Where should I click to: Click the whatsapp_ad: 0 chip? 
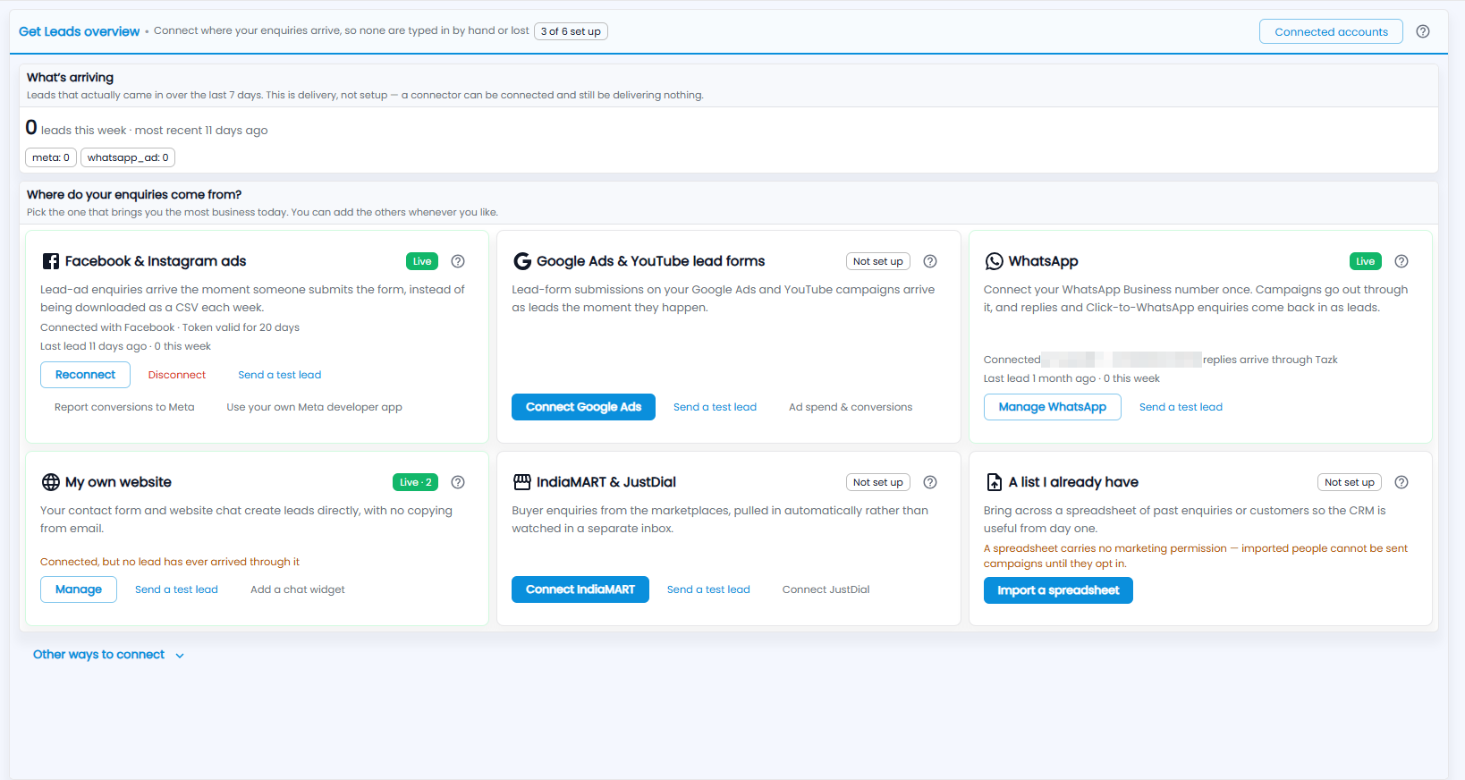point(128,157)
